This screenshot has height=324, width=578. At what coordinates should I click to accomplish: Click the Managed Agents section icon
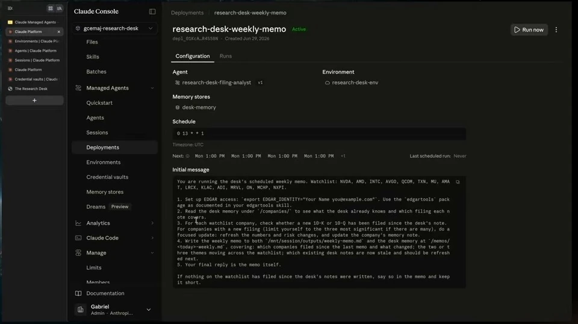click(x=78, y=88)
